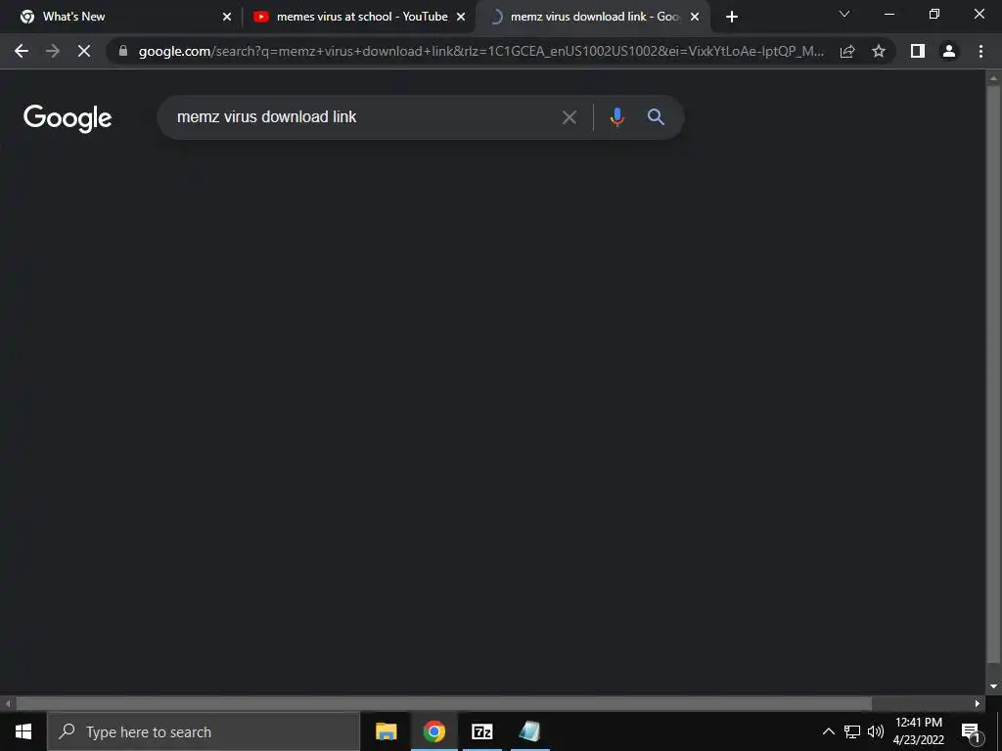The image size is (1002, 751).
Task: Close the What's New tab
Action: tap(227, 18)
